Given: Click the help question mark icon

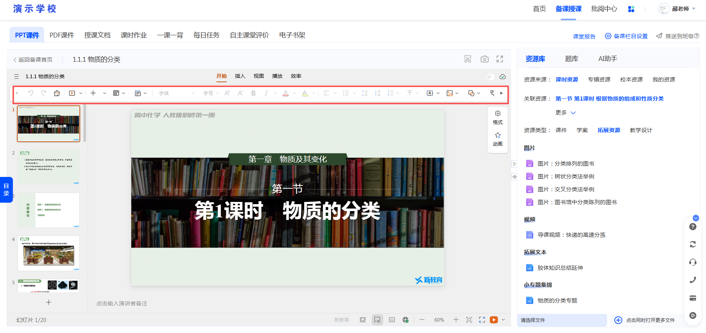Looking at the screenshot, I should (693, 227).
